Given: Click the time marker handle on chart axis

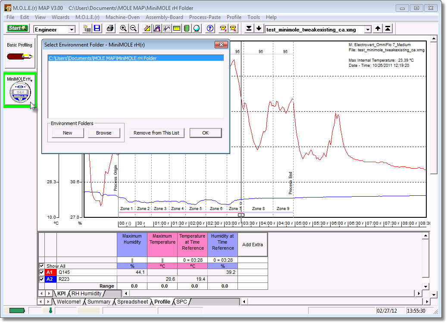Looking at the screenshot, I should click(241, 215).
